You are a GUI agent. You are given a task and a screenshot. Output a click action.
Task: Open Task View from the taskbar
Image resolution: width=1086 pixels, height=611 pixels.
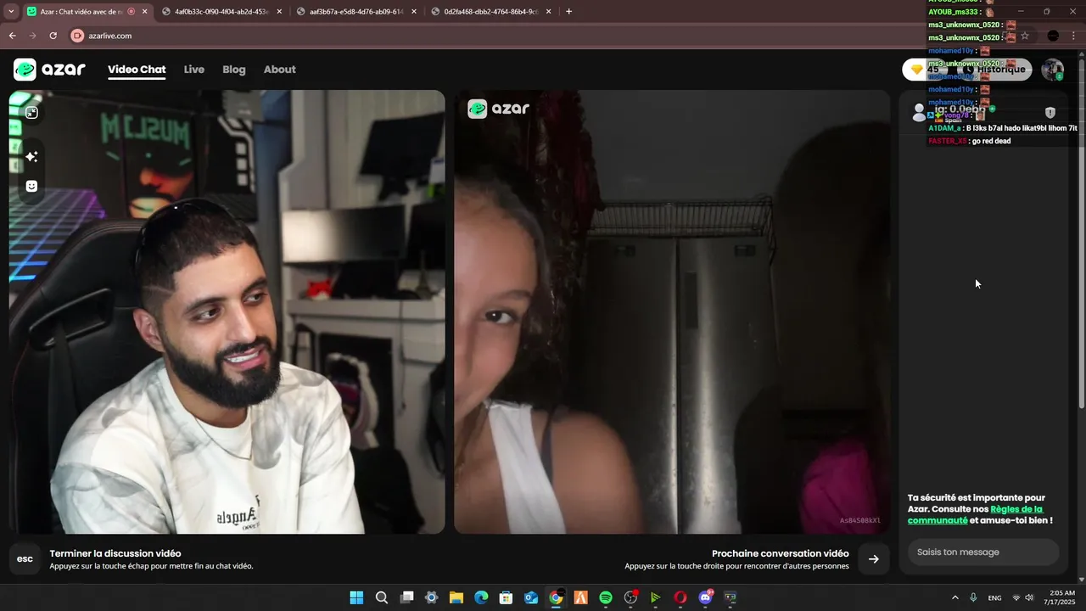coord(406,597)
